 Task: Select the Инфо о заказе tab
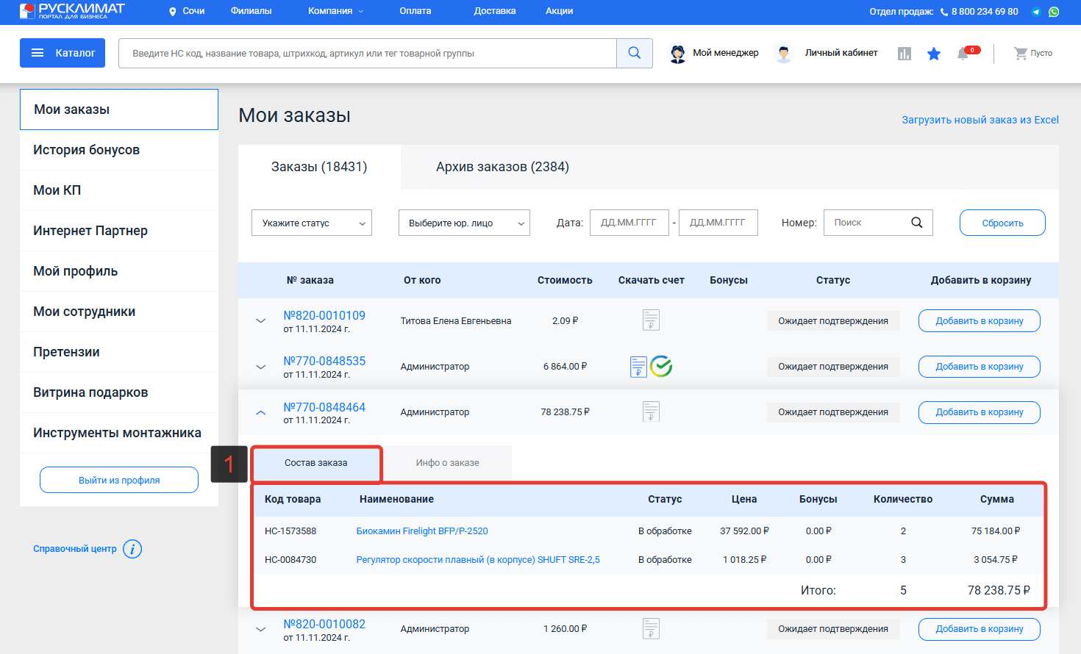(447, 463)
